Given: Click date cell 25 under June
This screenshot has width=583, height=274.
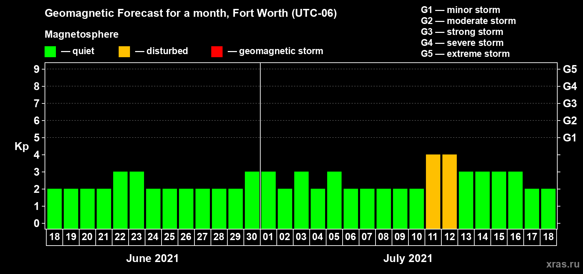Looking at the screenshot, I should pos(170,237).
